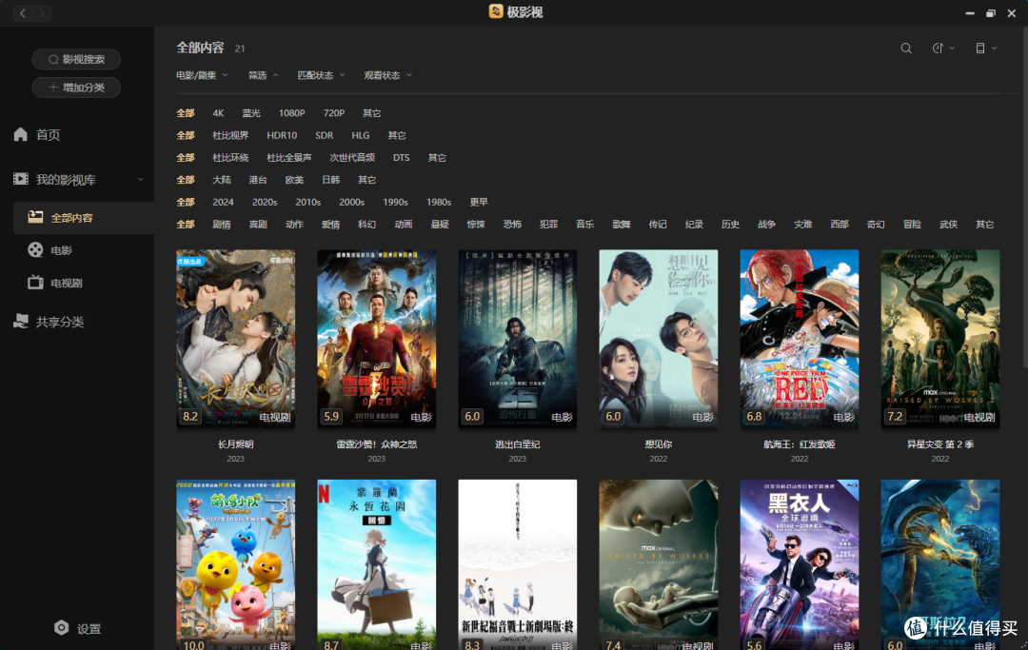
Task: Collapse the 我的影视库 chevron
Action: [140, 180]
